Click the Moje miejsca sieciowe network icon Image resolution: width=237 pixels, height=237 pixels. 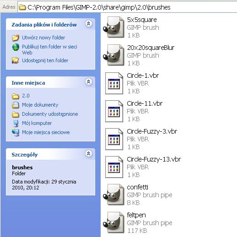click(x=16, y=133)
